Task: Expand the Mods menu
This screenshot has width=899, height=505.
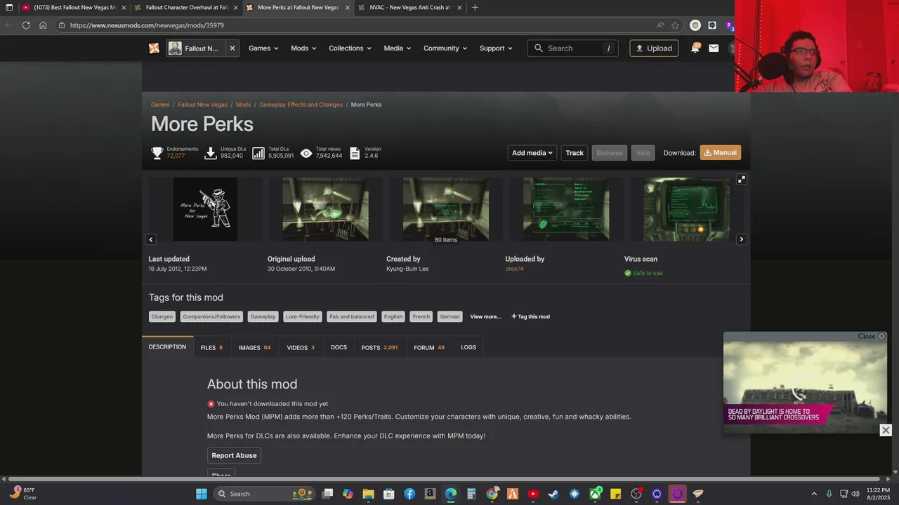Action: coord(303,48)
